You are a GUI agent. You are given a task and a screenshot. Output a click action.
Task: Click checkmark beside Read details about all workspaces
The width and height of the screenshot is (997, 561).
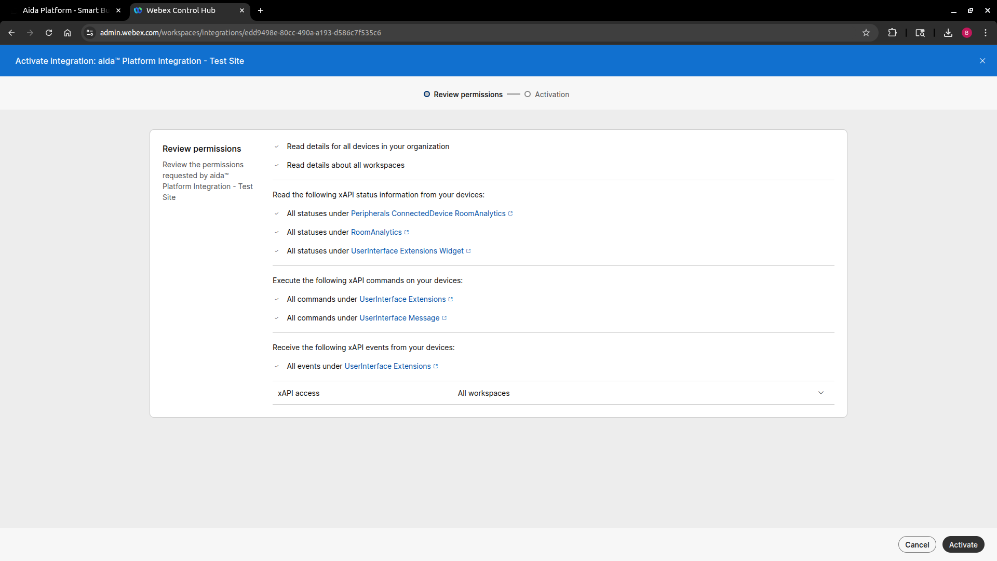(x=277, y=165)
